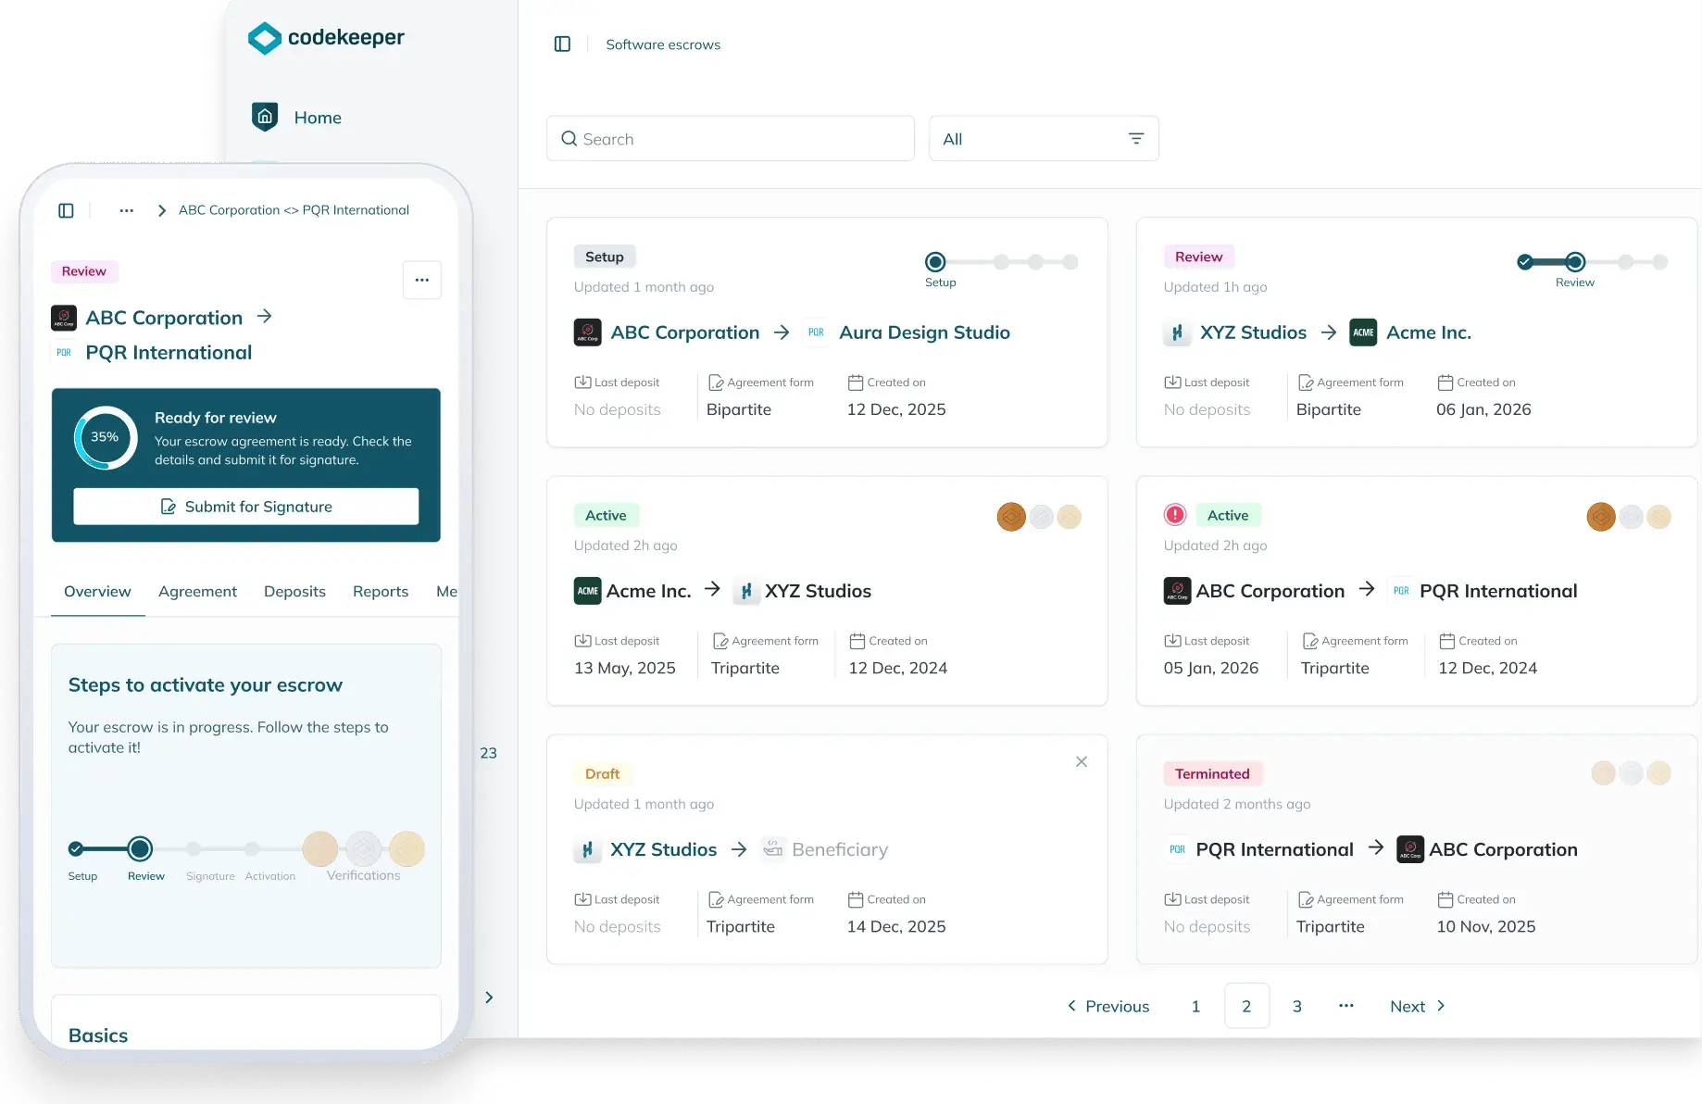Go to the Previous page
Screen dimensions: 1702x1104
[1108, 1006]
